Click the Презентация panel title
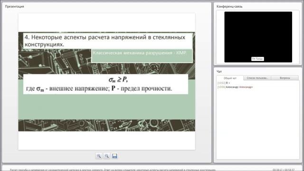 pyautogui.click(x=15, y=6)
